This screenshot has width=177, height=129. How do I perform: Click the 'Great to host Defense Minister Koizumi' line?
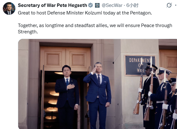coord(85,13)
